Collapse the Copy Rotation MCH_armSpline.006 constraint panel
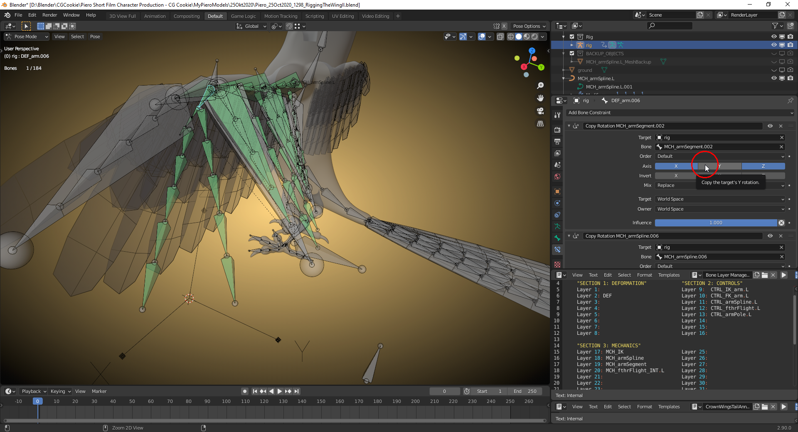 (x=569, y=236)
